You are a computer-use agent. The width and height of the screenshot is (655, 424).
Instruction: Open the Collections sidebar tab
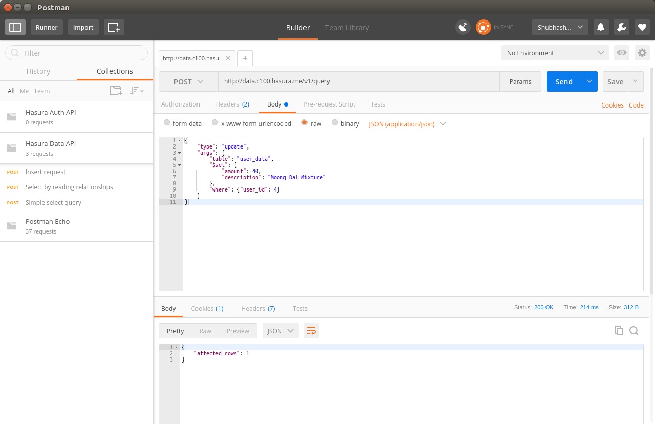pos(115,71)
